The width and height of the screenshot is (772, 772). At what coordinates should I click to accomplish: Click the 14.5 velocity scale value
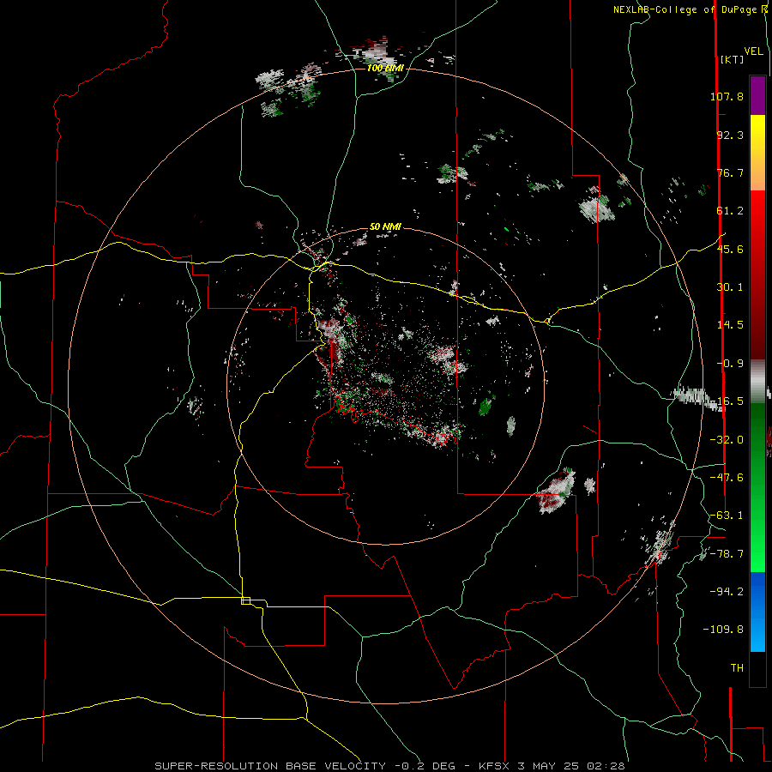[730, 325]
